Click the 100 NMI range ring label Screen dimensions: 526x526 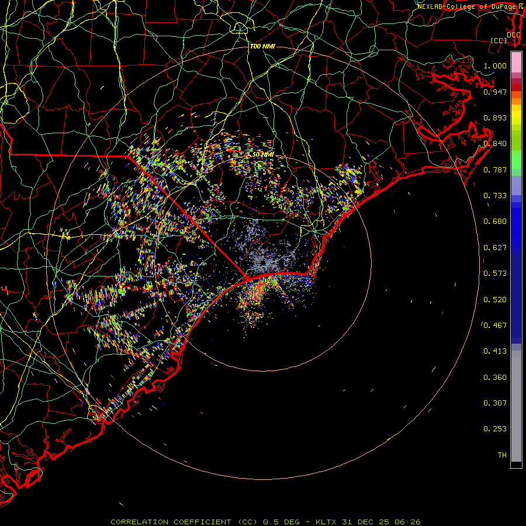pyautogui.click(x=262, y=46)
